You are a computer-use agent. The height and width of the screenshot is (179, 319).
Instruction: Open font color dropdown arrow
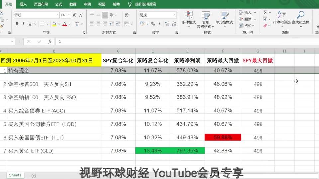[70, 24]
